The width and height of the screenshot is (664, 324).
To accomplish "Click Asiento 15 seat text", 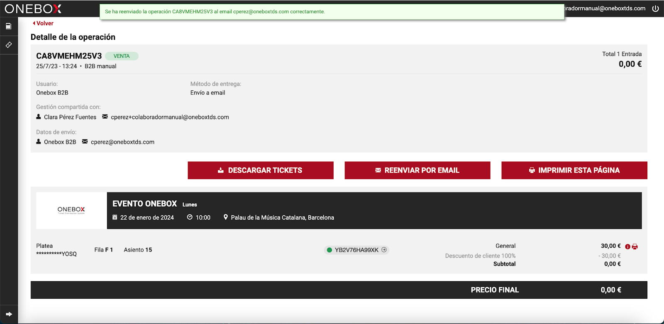I will coord(138,250).
